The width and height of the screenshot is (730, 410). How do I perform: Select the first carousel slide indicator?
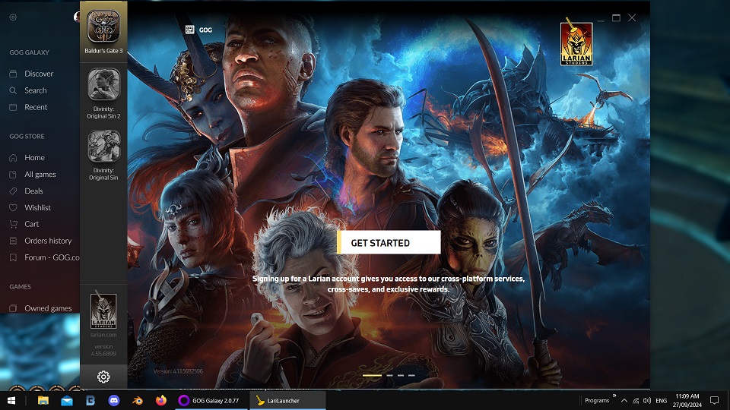(372, 375)
